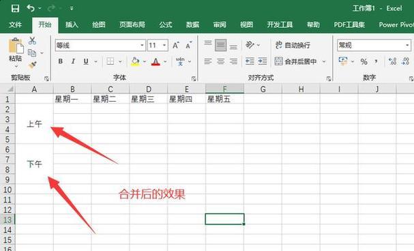Open the font name dropdown
Image resolution: width=414 pixels, height=251 pixels.
click(x=142, y=46)
